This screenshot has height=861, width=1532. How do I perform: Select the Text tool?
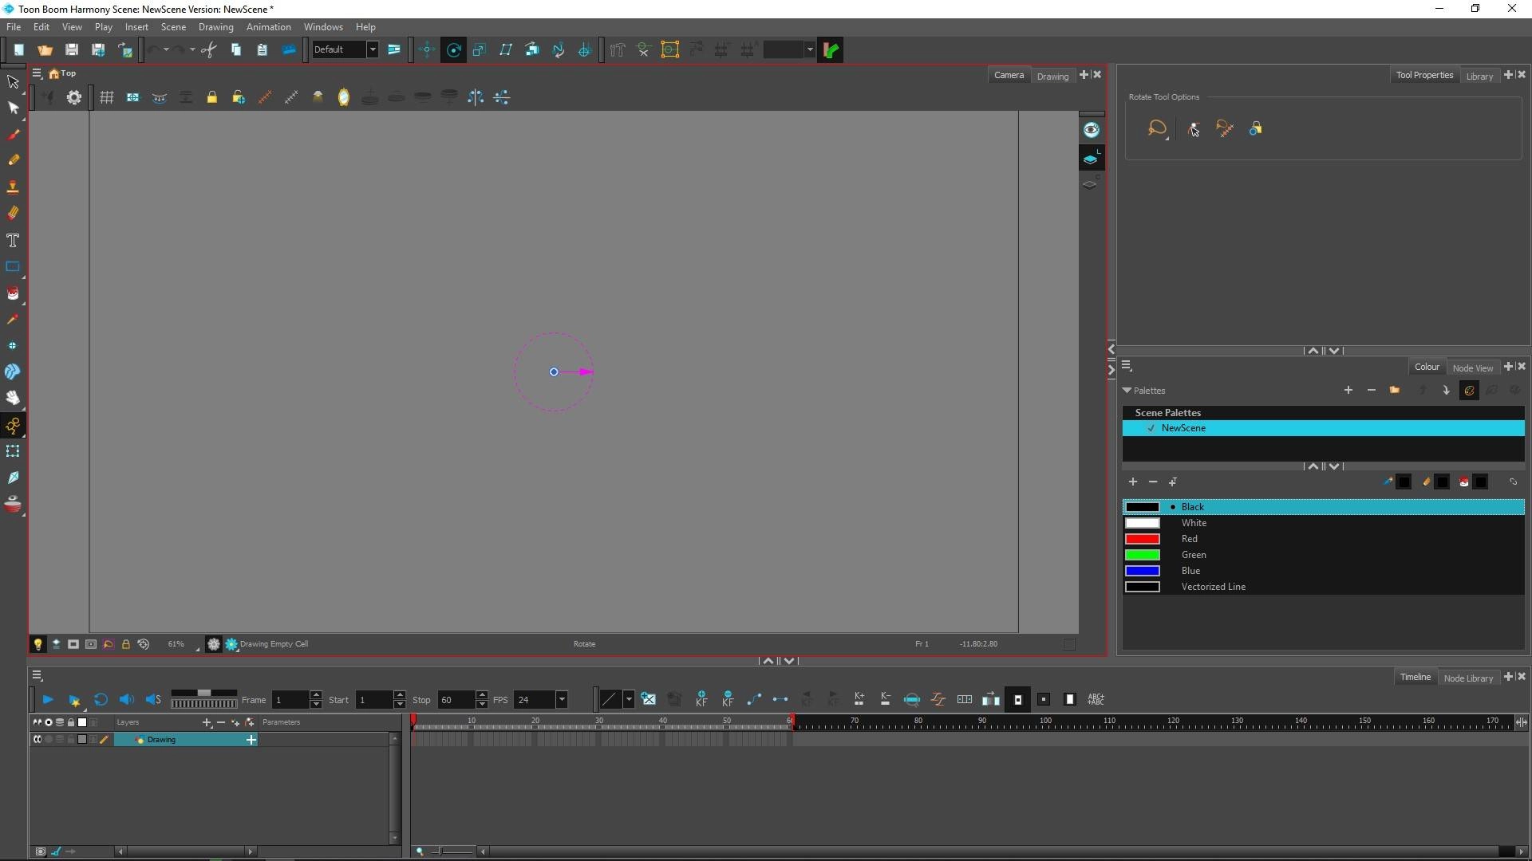coord(13,240)
